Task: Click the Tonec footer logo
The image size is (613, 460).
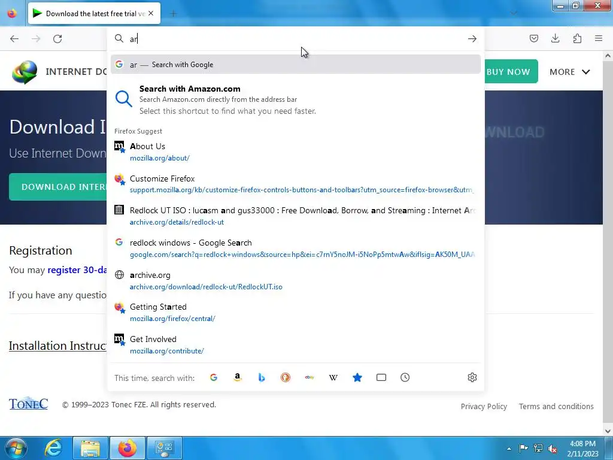Action: 29,404
